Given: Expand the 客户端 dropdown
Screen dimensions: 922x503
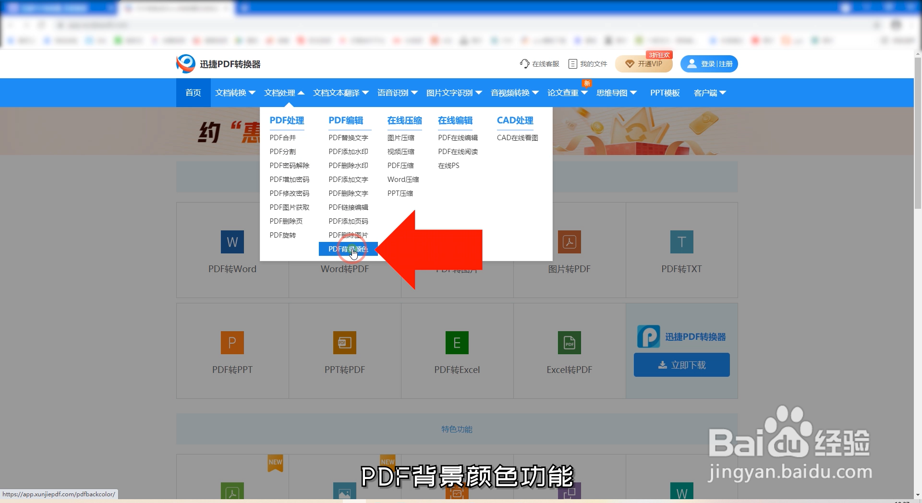Looking at the screenshot, I should click(710, 93).
